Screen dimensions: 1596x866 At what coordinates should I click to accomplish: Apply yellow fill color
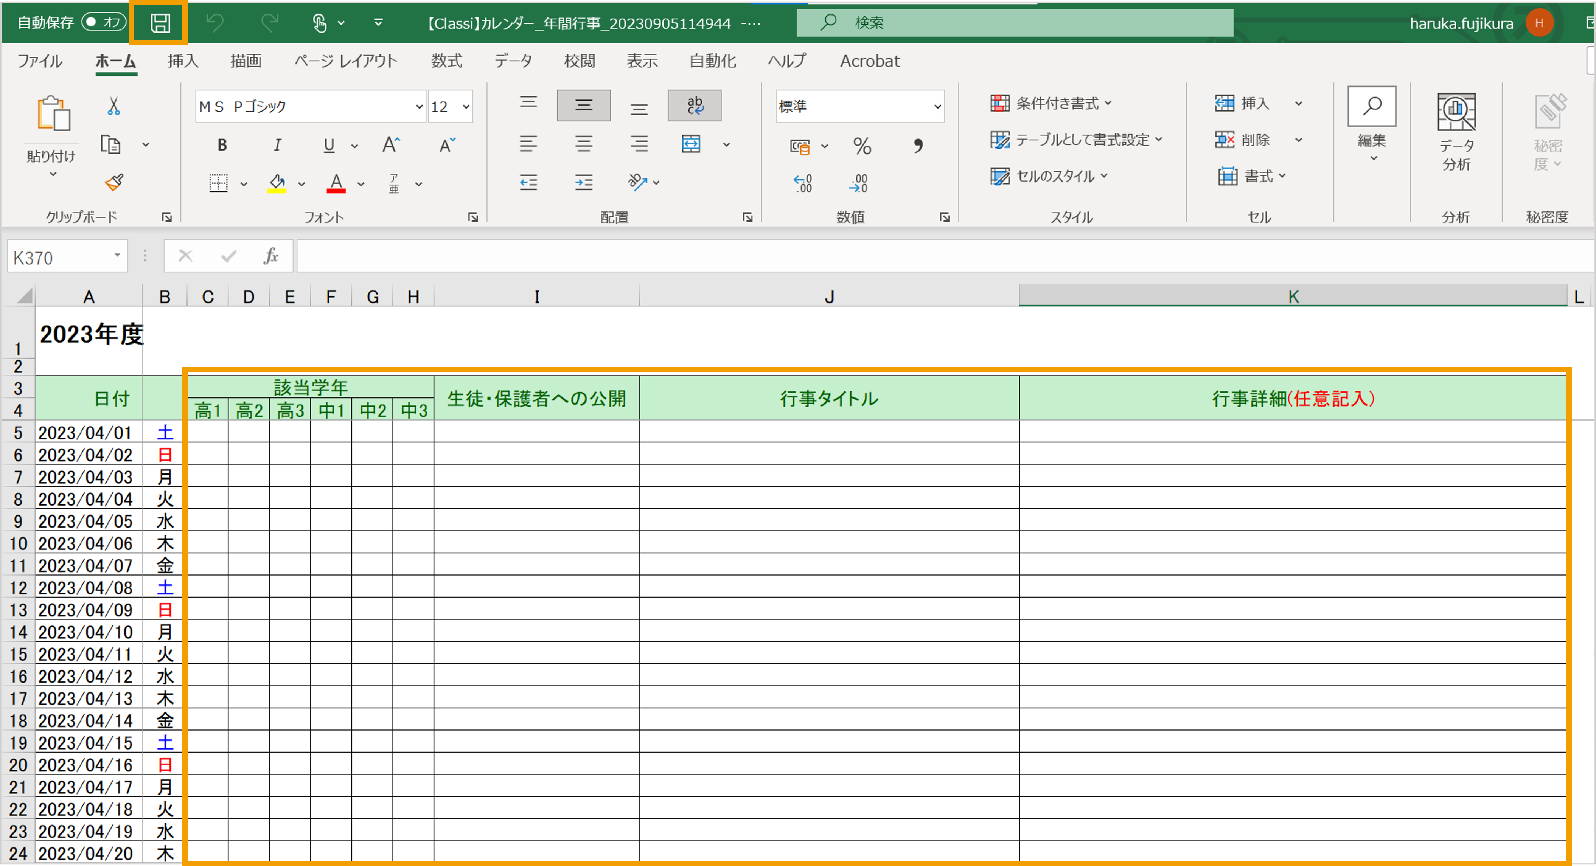276,183
